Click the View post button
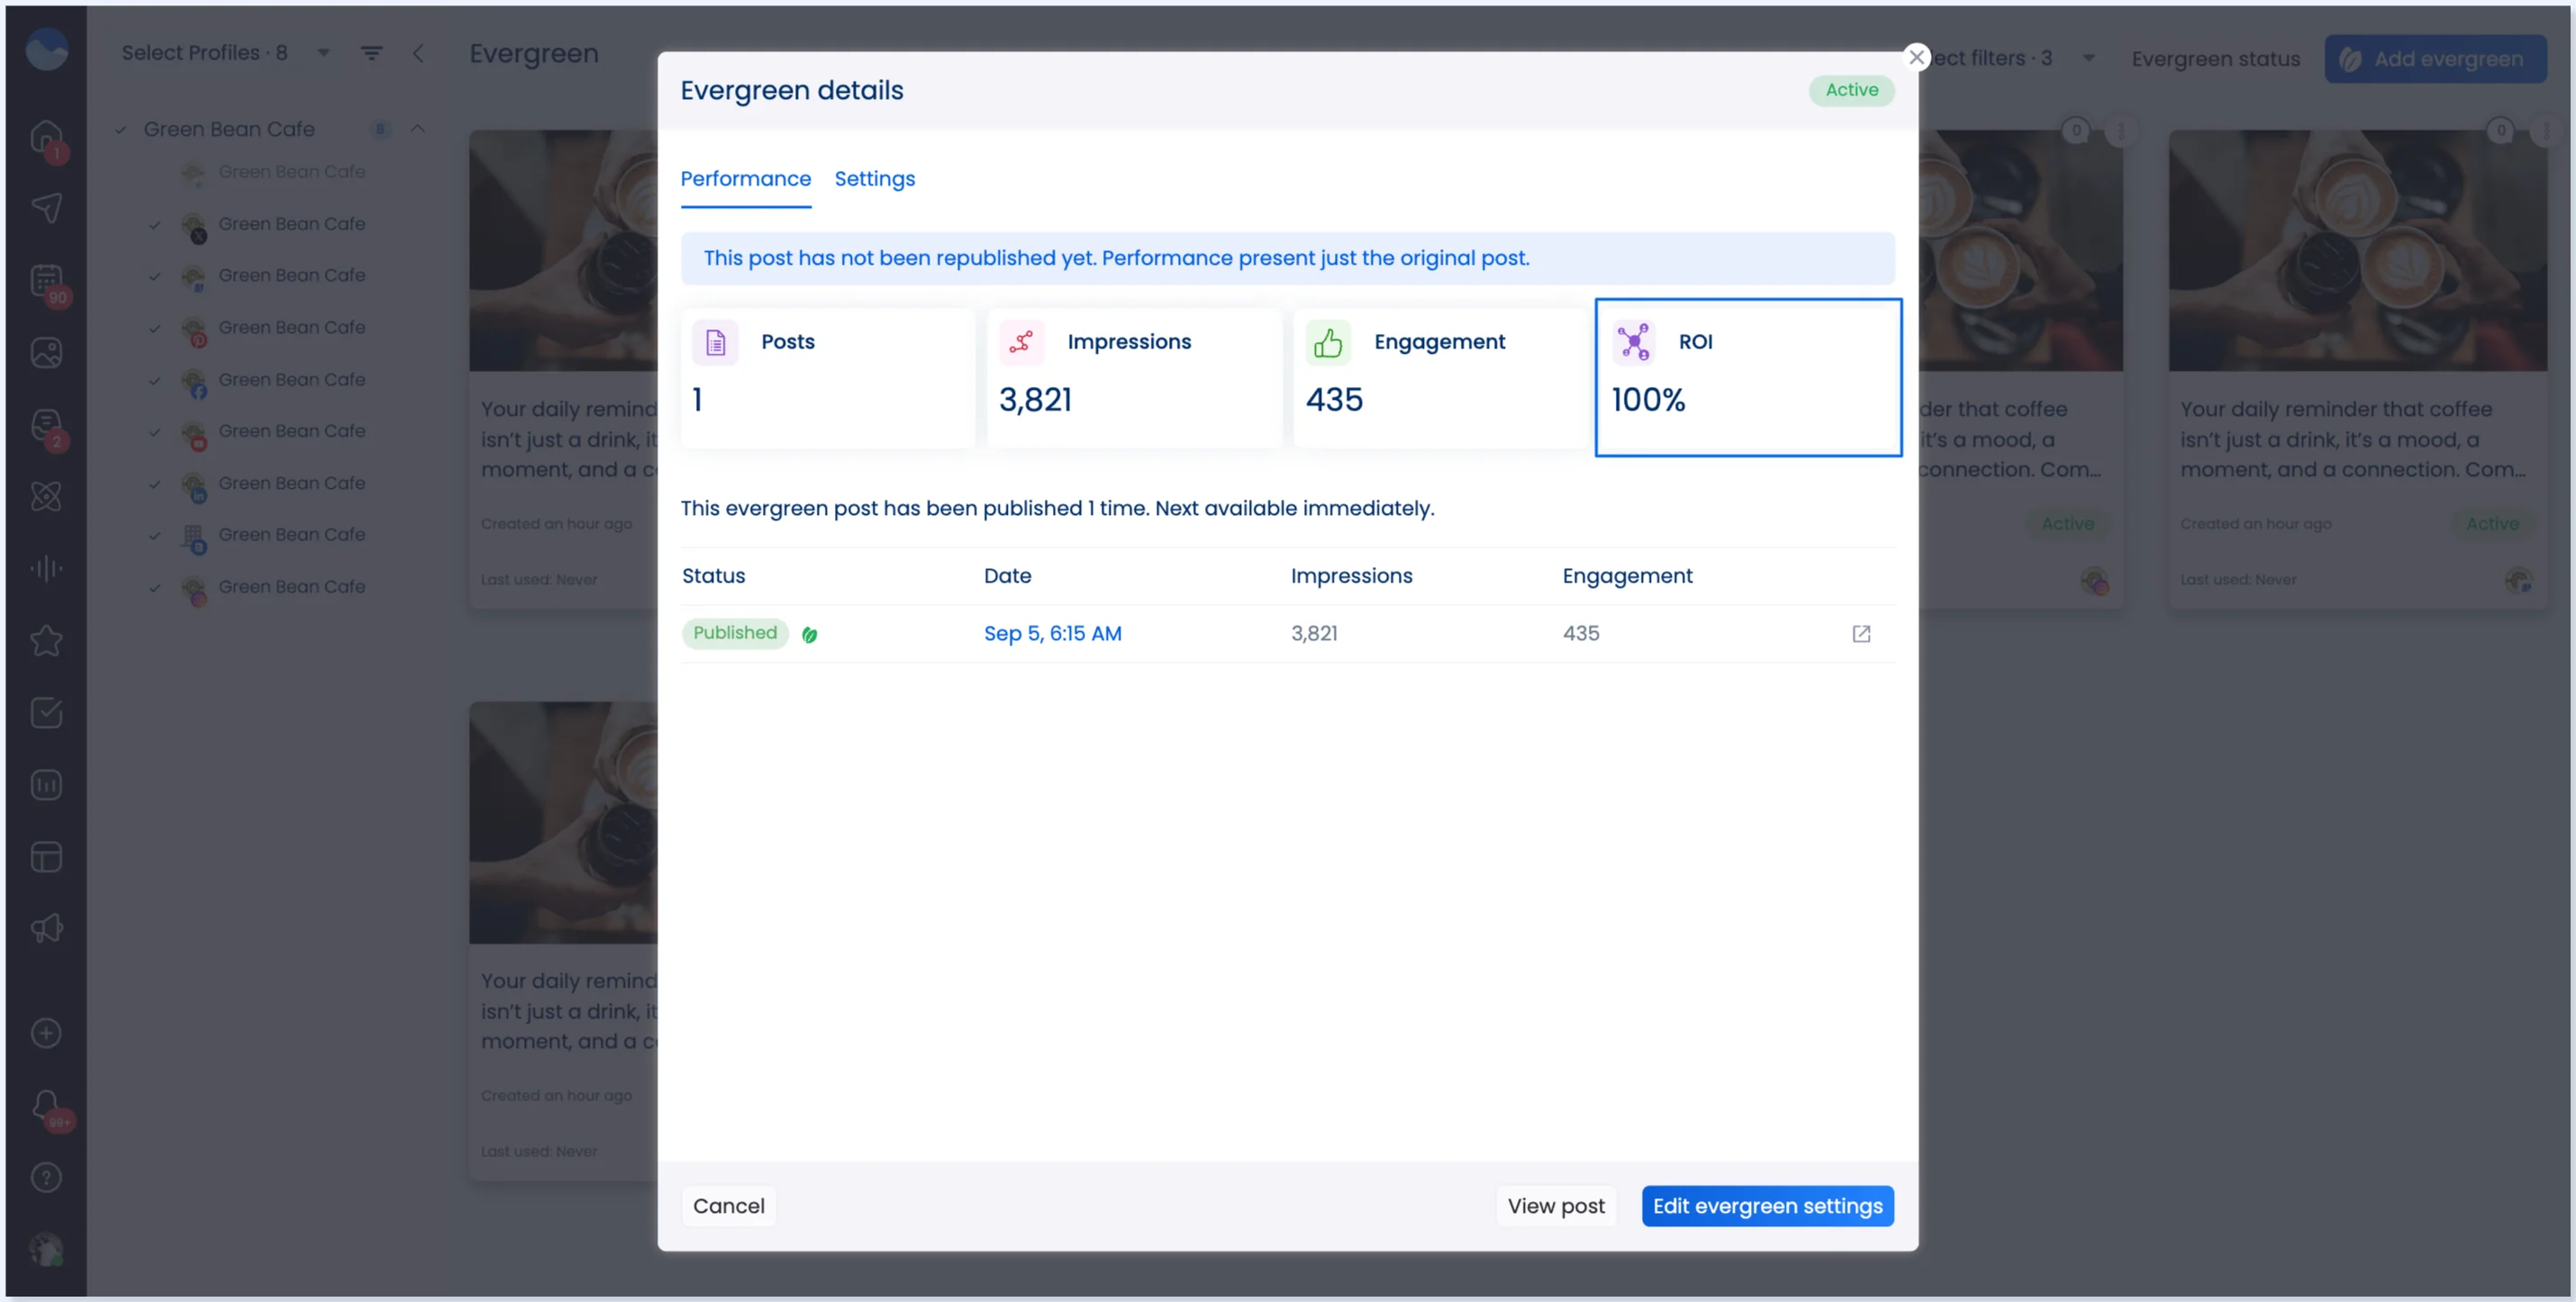2576x1302 pixels. [x=1556, y=1206]
